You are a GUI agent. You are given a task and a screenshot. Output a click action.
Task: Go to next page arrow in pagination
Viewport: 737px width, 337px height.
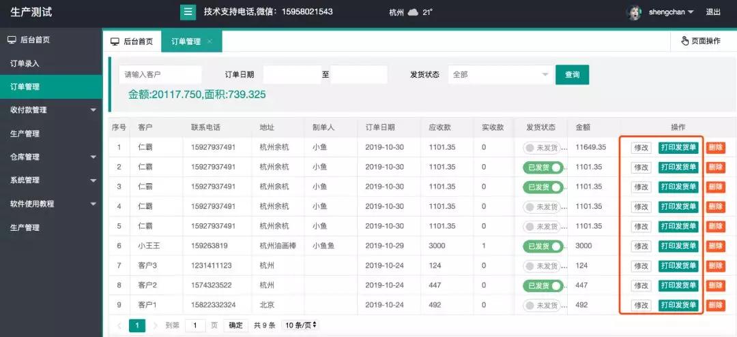[155, 325]
